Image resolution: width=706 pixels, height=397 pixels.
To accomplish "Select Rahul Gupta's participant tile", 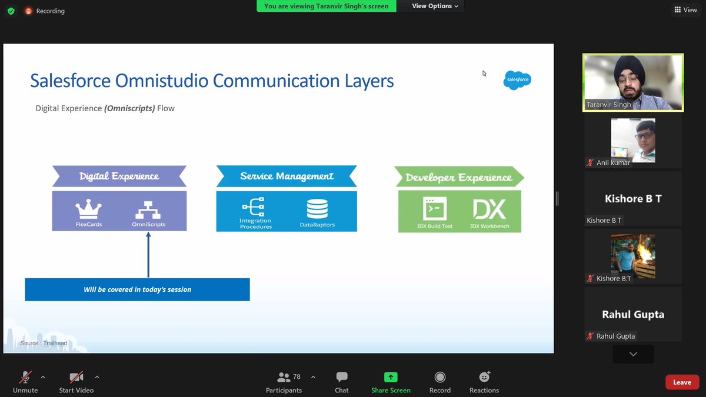I will coord(633,314).
